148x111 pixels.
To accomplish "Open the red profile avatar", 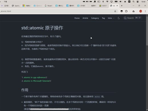I will pyautogui.click(x=141, y=11).
